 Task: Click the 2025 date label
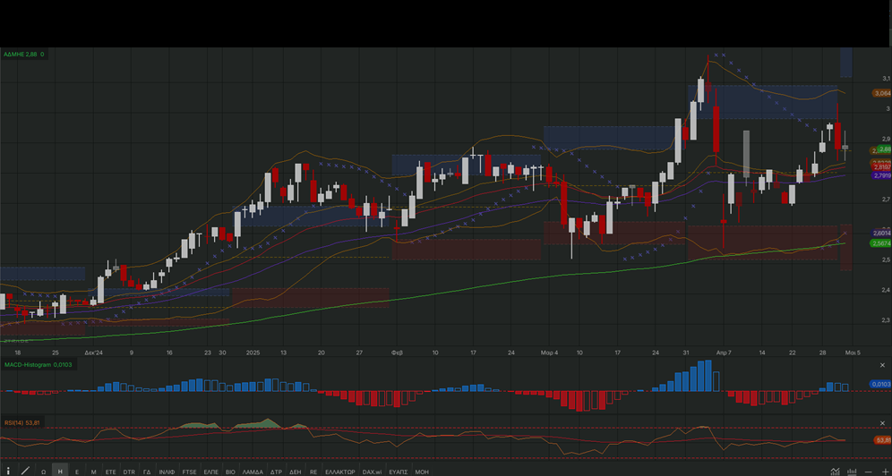pos(253,353)
